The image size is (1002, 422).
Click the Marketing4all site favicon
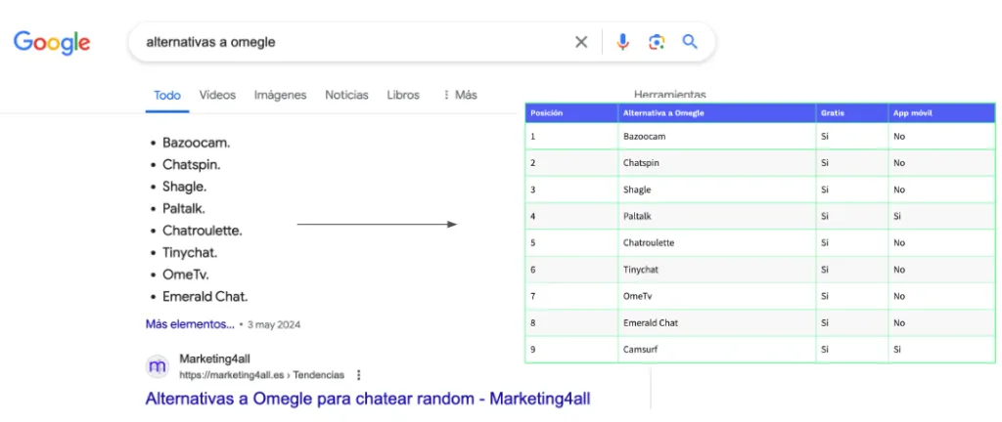click(158, 366)
